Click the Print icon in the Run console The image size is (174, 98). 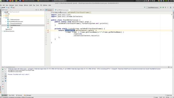(5, 79)
